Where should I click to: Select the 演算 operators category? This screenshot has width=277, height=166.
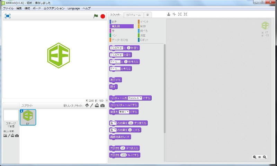[150, 36]
